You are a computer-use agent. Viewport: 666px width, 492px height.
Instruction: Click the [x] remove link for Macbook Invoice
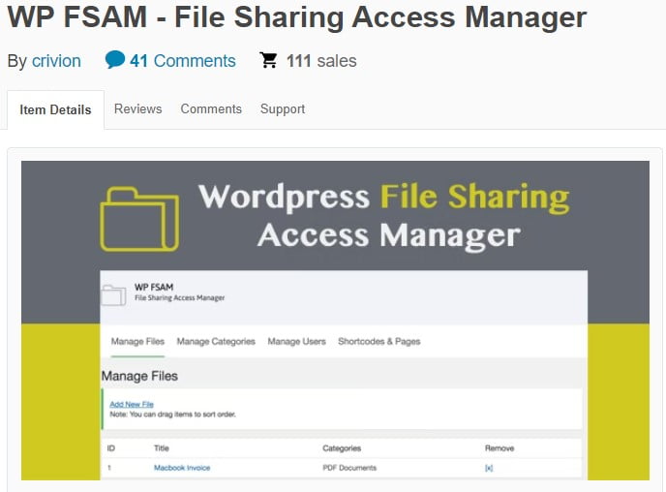pos(489,468)
